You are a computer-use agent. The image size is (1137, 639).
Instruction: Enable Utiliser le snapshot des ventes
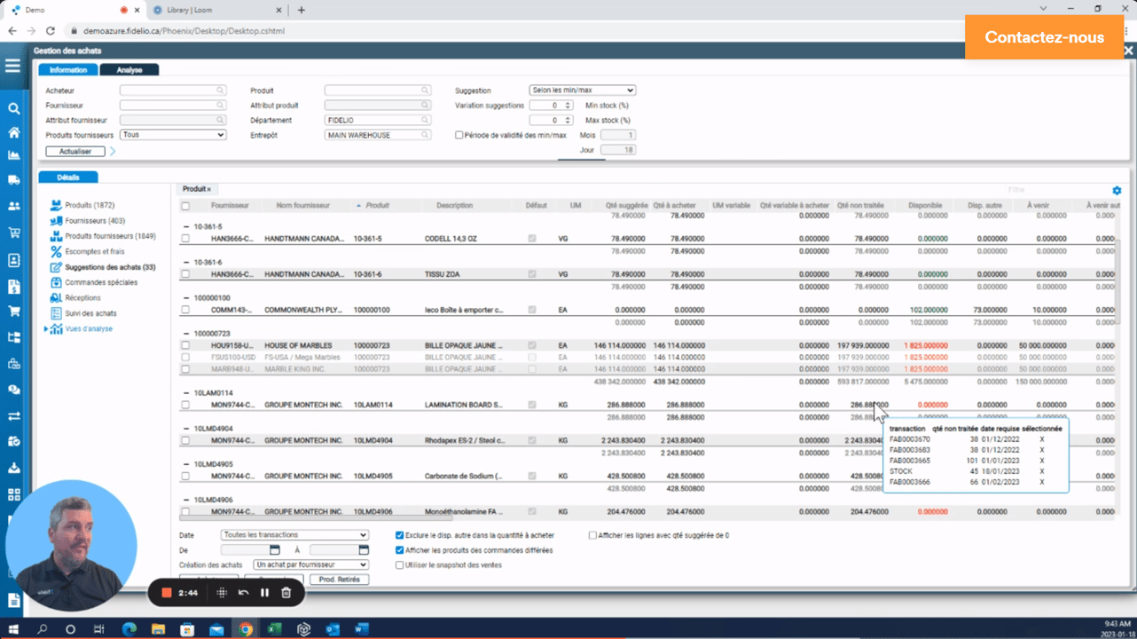point(400,564)
